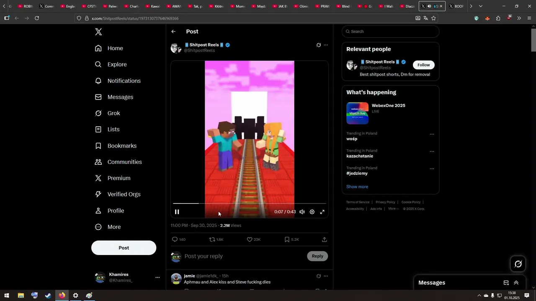Open the list all tabs dropdown
This screenshot has width=536, height=301.
pos(480,6)
